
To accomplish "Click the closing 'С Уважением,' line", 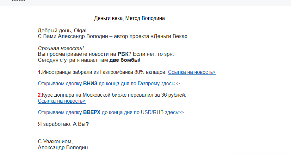I will click(55, 142).
